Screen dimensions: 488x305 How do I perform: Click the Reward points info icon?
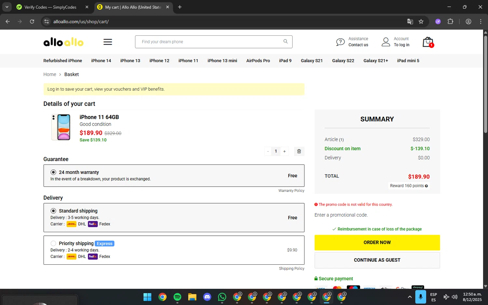coord(426,186)
